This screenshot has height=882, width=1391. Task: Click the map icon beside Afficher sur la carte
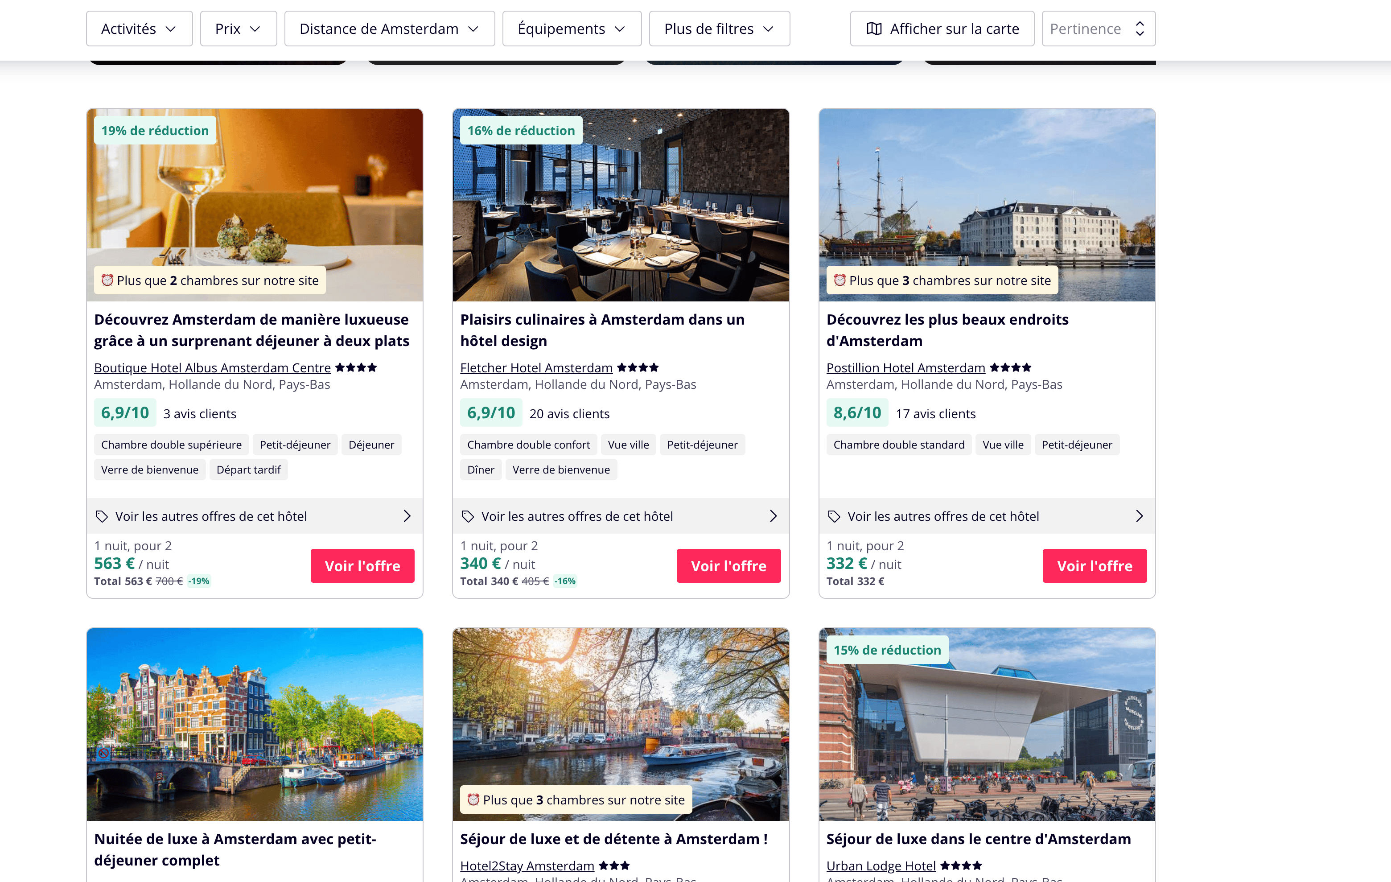pos(874,29)
